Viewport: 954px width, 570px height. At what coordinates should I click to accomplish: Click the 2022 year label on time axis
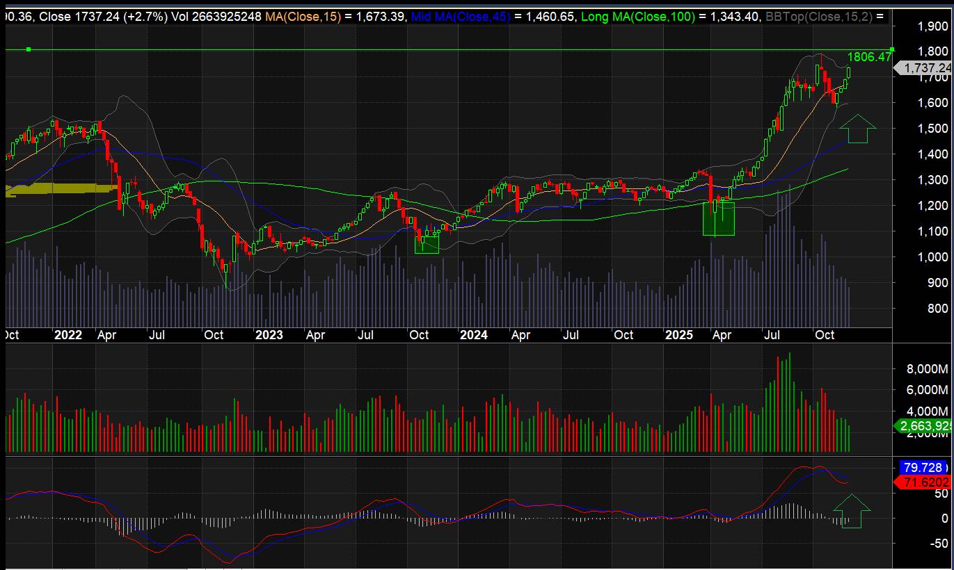coord(67,335)
